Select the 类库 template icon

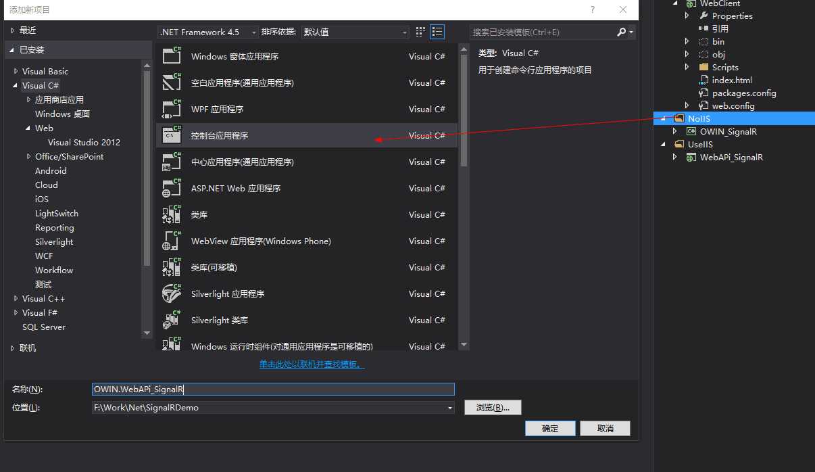pos(172,214)
